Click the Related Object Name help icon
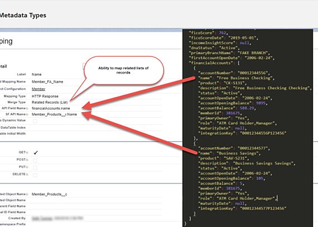 click(x=27, y=194)
